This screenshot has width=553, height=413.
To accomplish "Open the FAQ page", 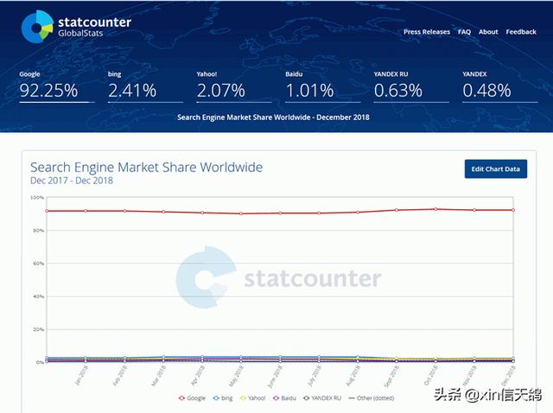I will [464, 32].
